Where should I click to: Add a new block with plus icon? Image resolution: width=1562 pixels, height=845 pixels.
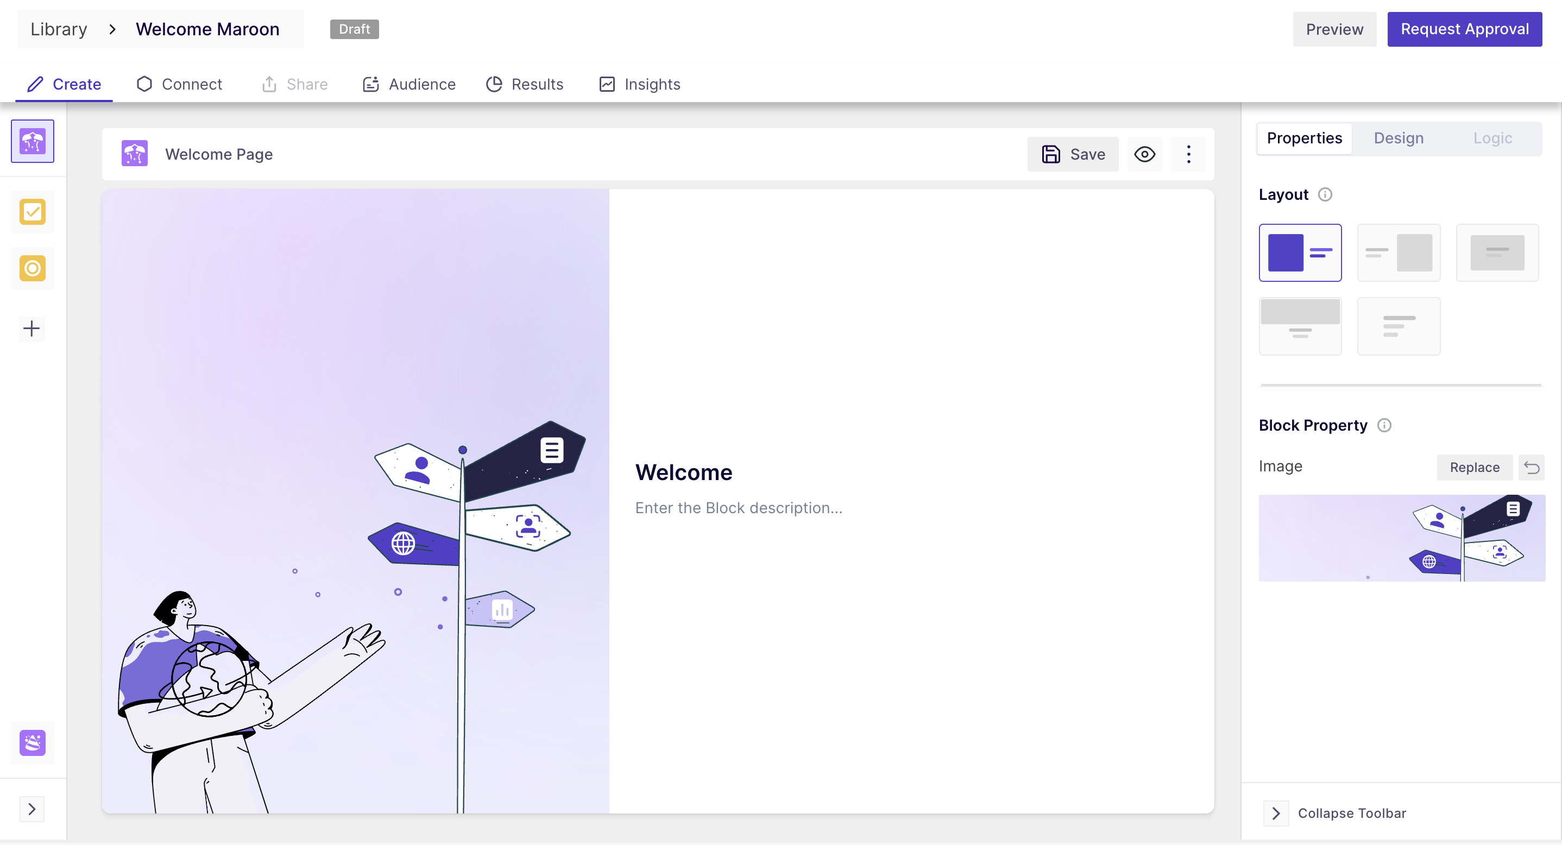click(32, 329)
